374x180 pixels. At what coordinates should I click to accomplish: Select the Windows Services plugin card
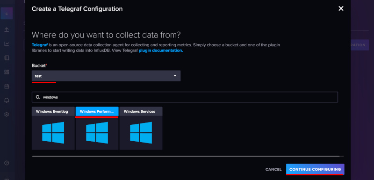[x=141, y=128]
